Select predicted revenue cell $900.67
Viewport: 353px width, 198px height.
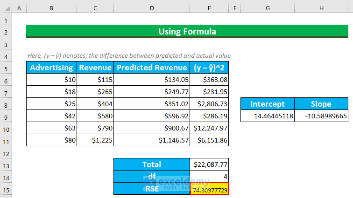tap(152, 128)
